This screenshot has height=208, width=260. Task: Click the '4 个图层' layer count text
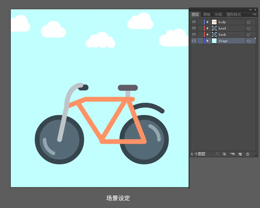point(198,154)
